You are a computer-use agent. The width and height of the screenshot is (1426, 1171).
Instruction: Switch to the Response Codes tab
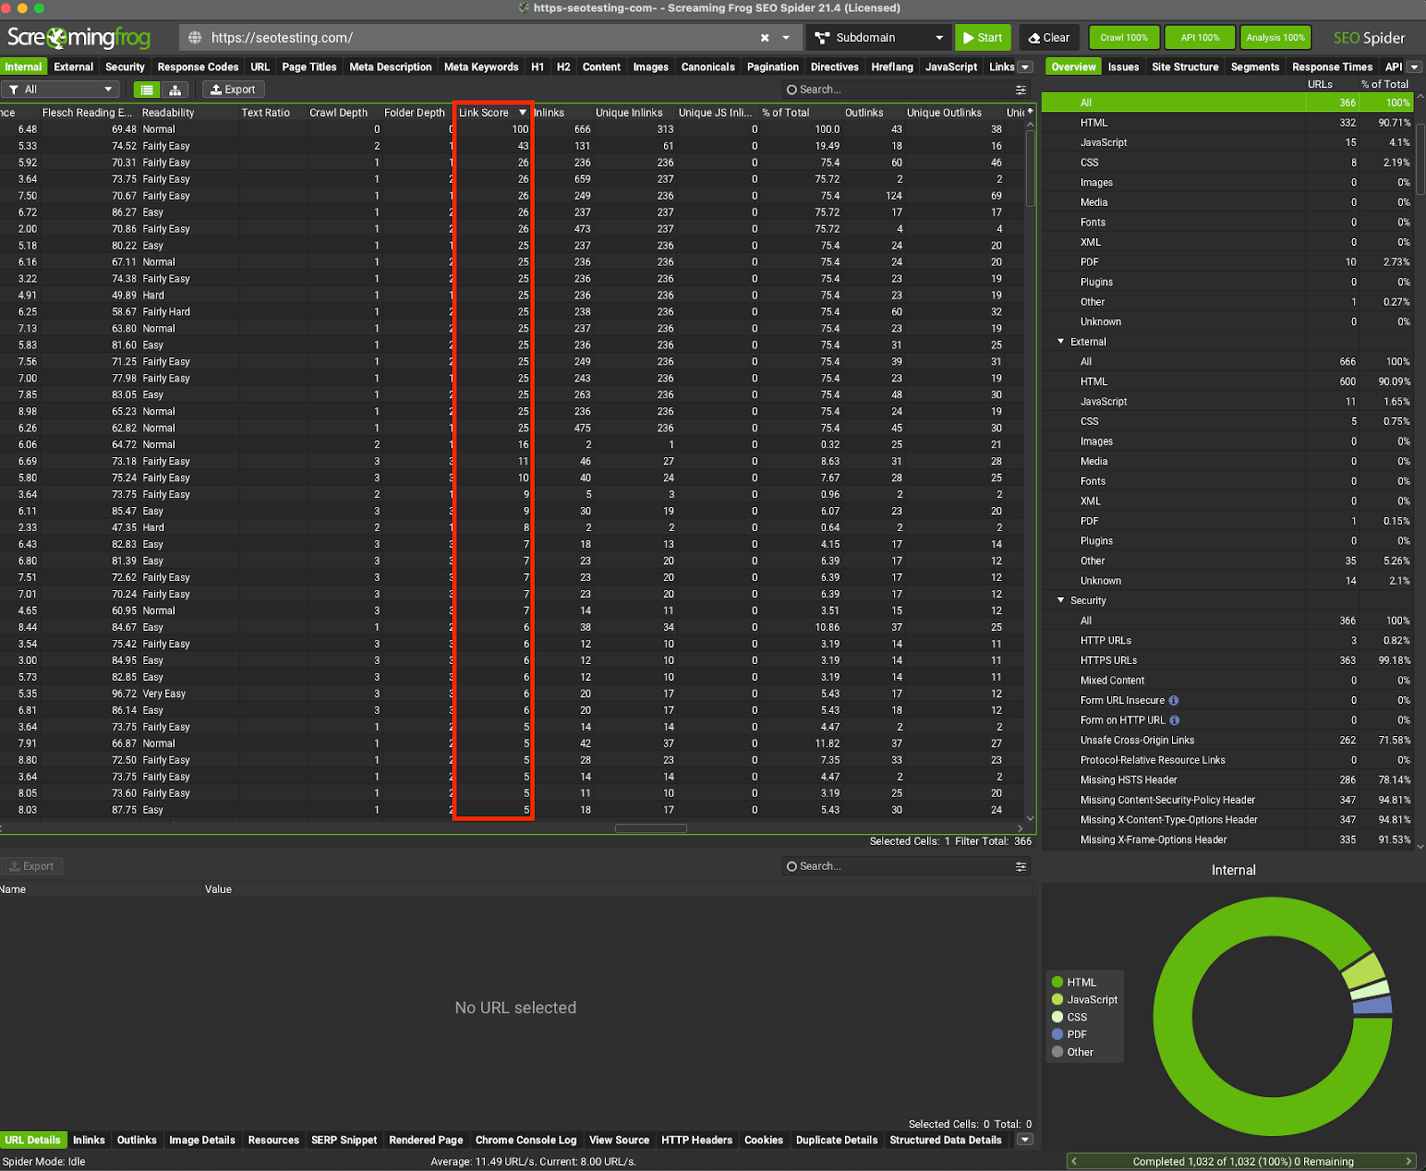point(198,68)
